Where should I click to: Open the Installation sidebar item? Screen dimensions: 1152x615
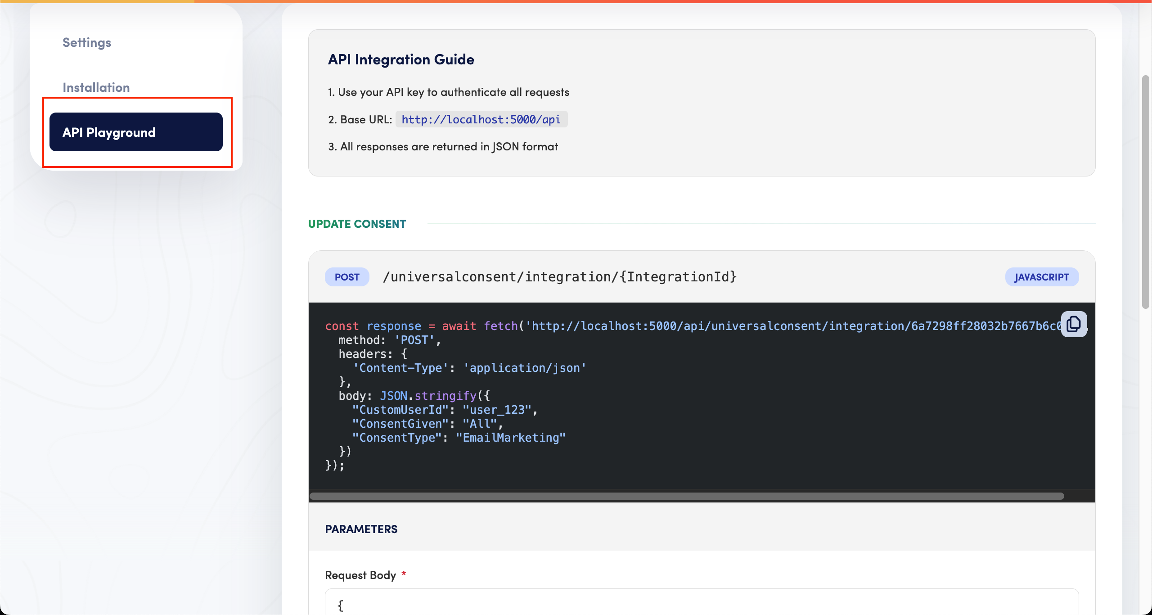[96, 87]
